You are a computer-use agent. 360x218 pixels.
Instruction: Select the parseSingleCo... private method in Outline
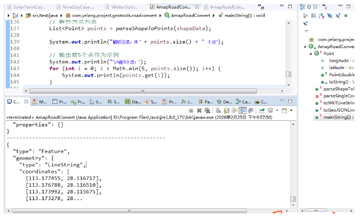pyautogui.click(x=335, y=96)
